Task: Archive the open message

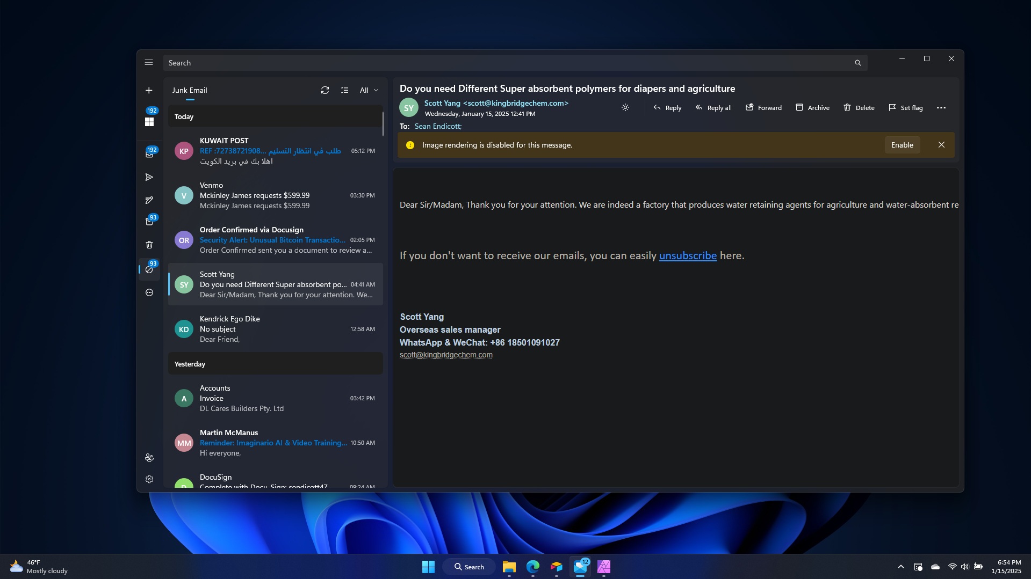Action: click(812, 108)
